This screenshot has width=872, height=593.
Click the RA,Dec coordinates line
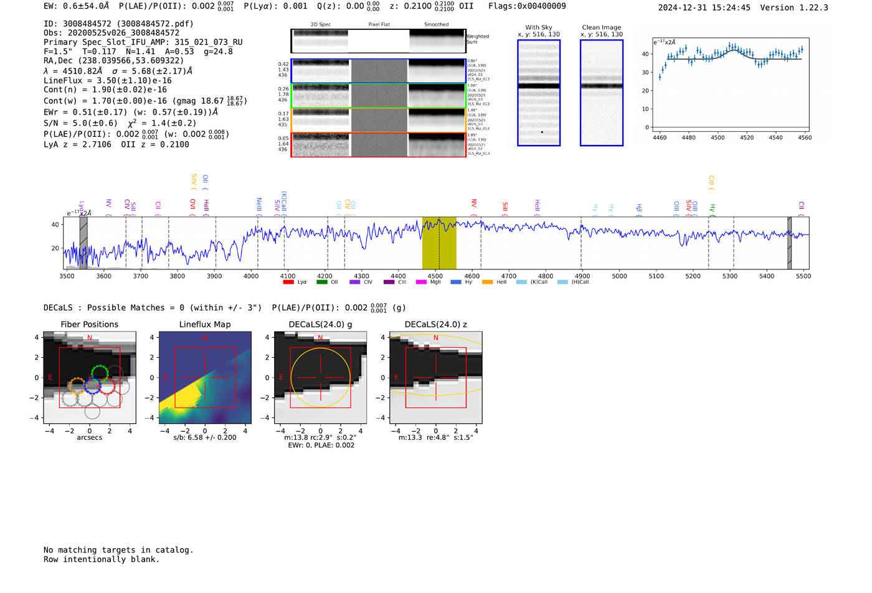(x=114, y=60)
